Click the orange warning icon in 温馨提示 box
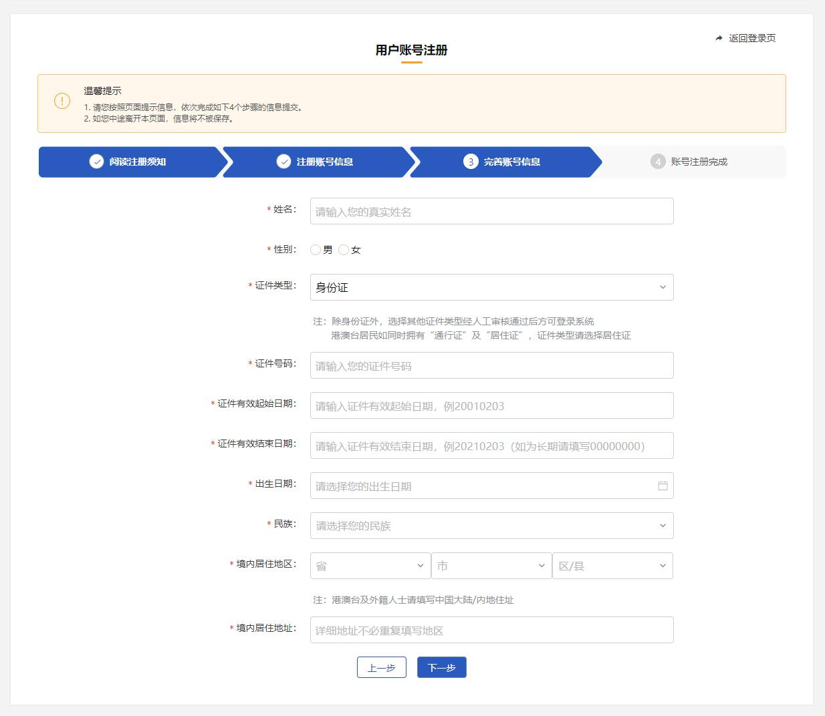Viewport: 825px width, 716px height. tap(62, 102)
